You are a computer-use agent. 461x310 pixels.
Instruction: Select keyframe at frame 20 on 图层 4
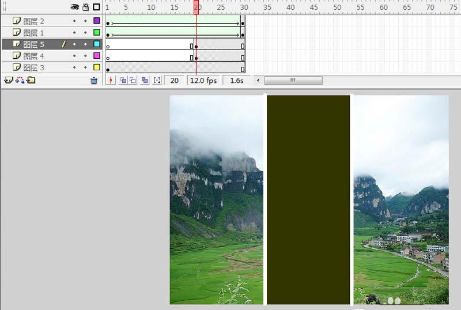(x=196, y=58)
